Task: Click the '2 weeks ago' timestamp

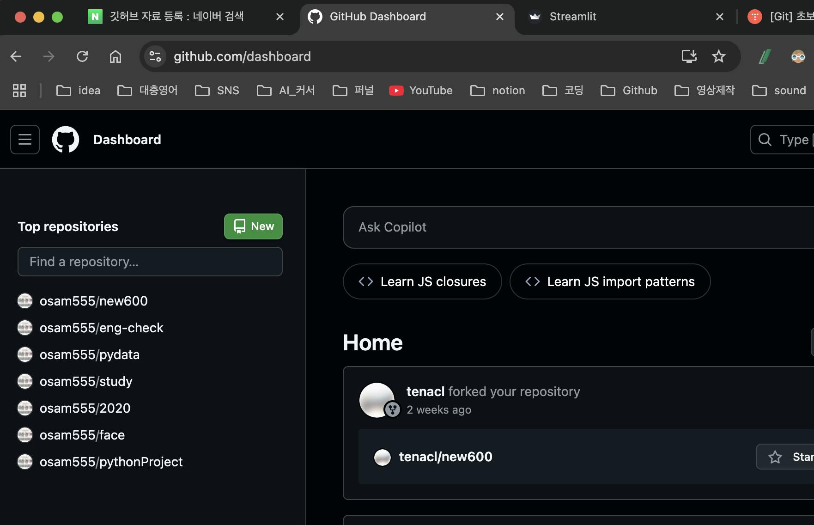Action: (439, 410)
